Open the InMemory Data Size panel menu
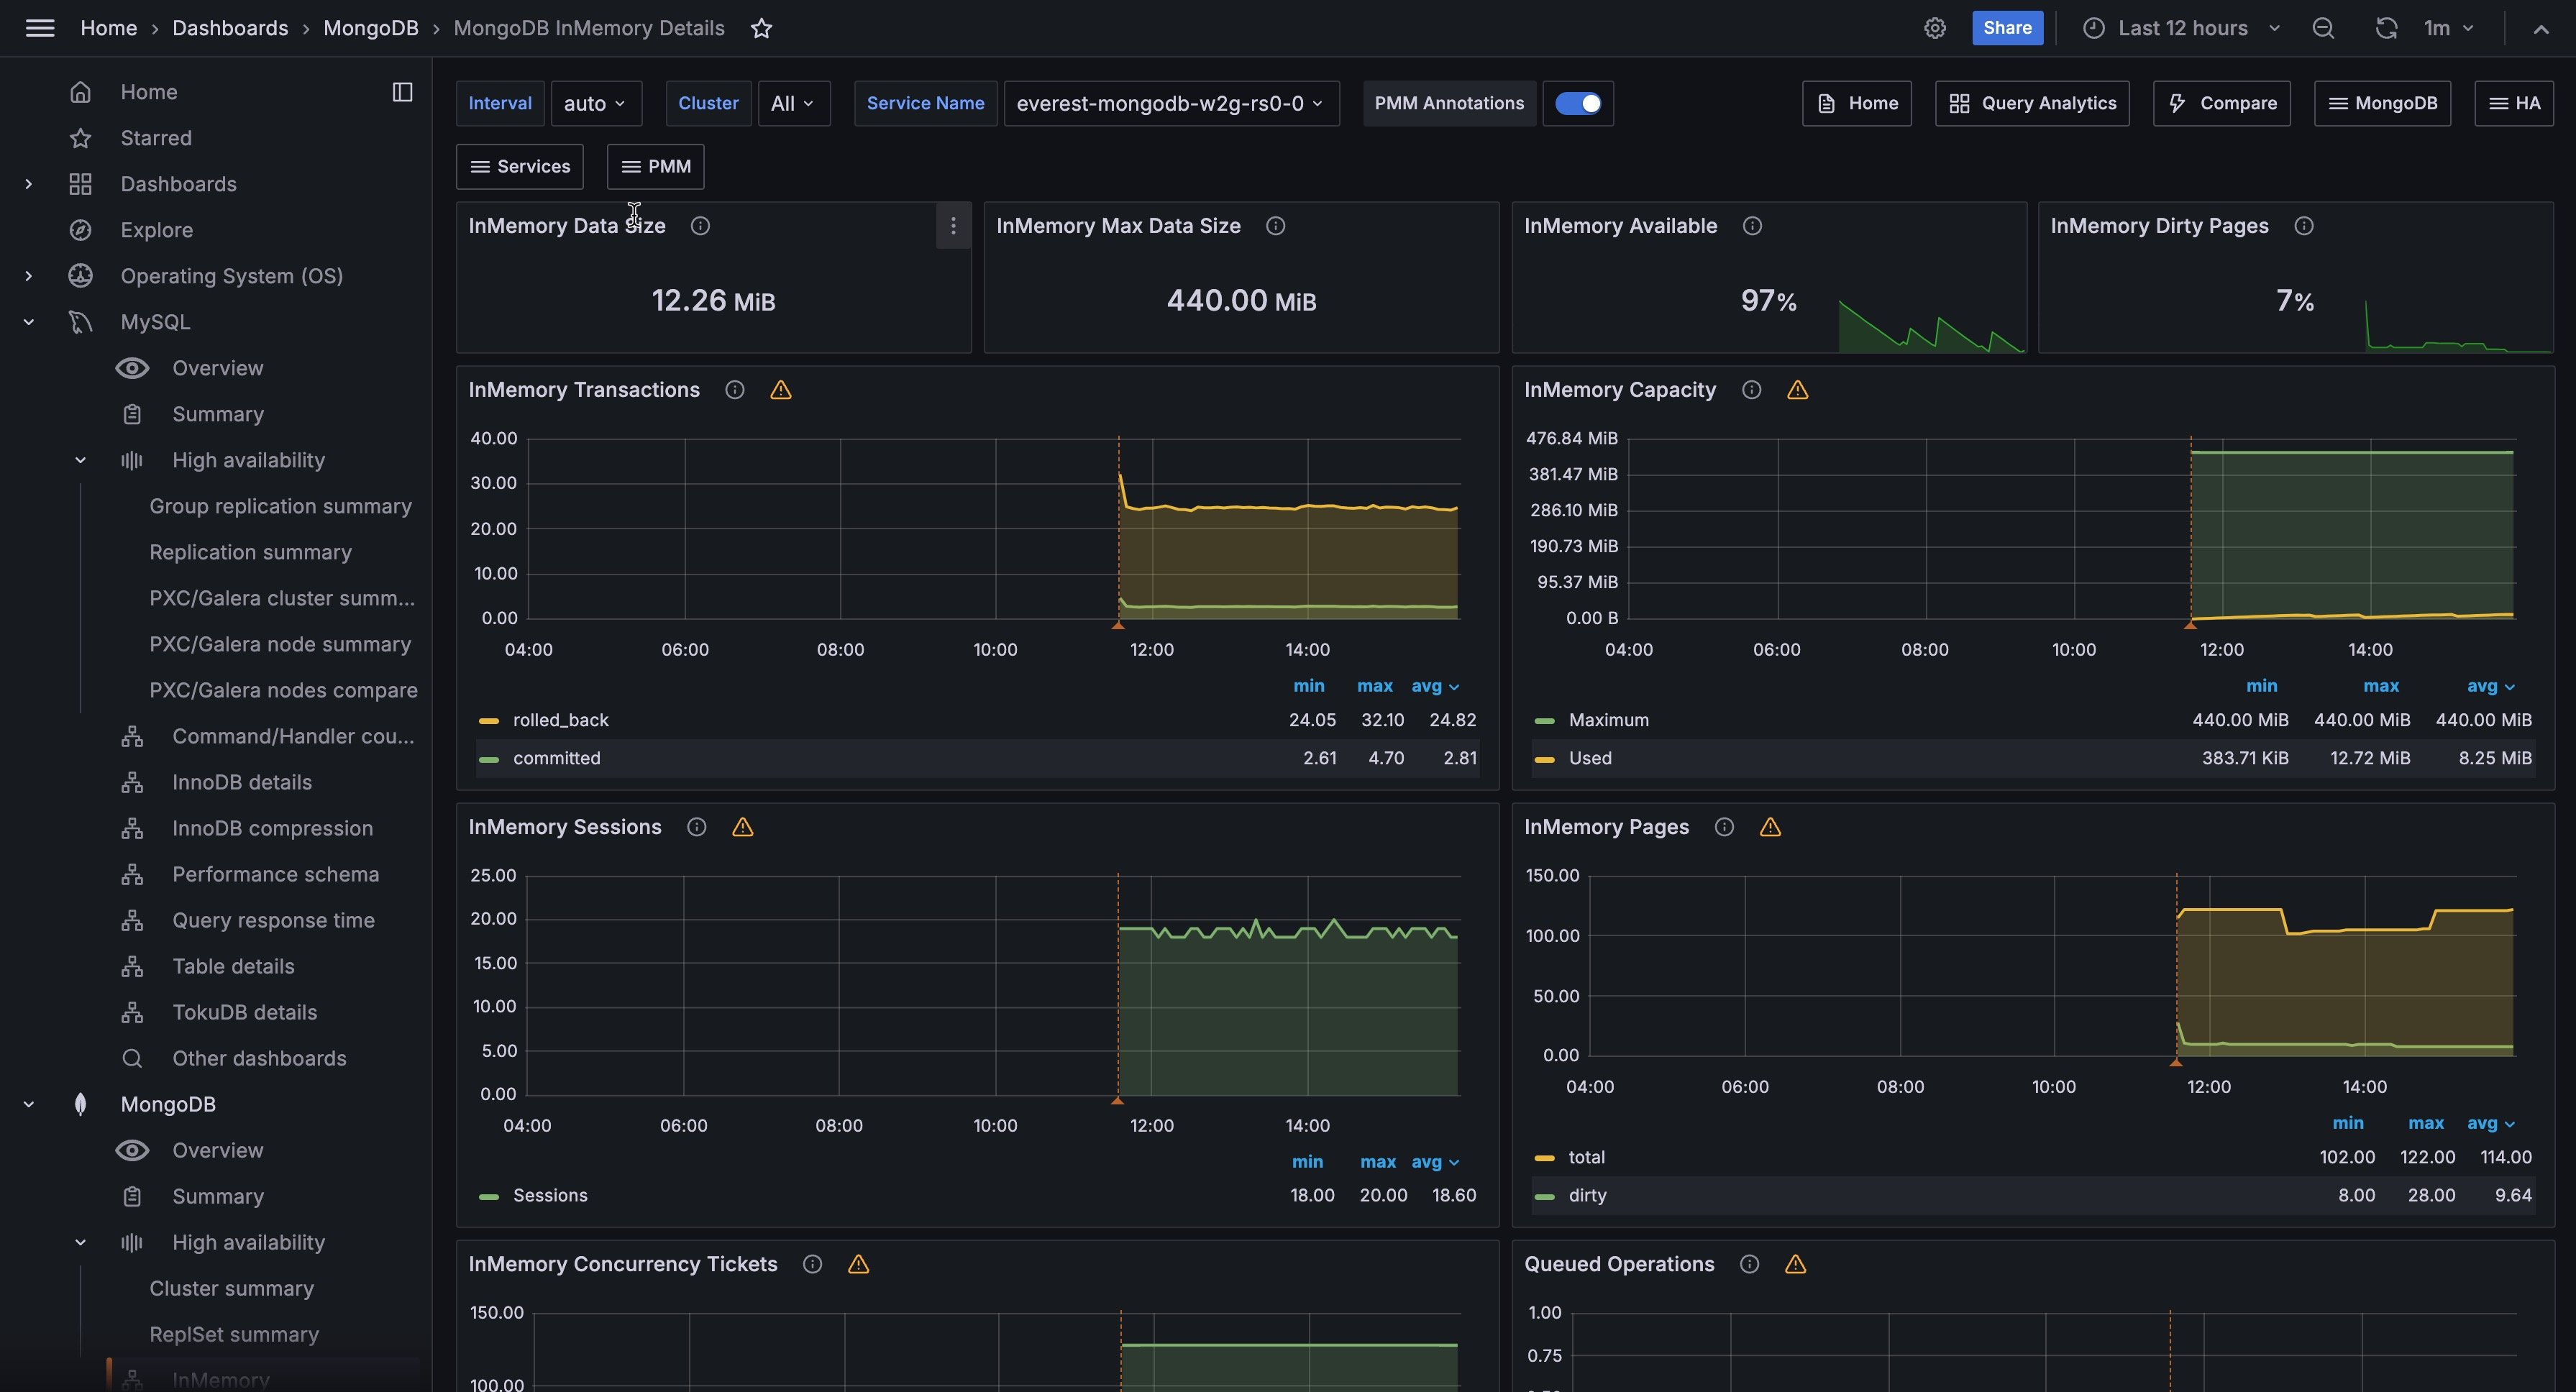2576x1392 pixels. pos(952,226)
